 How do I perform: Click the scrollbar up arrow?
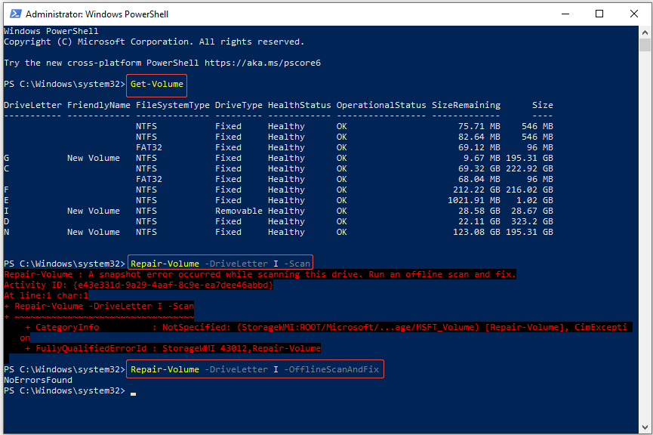645,31
